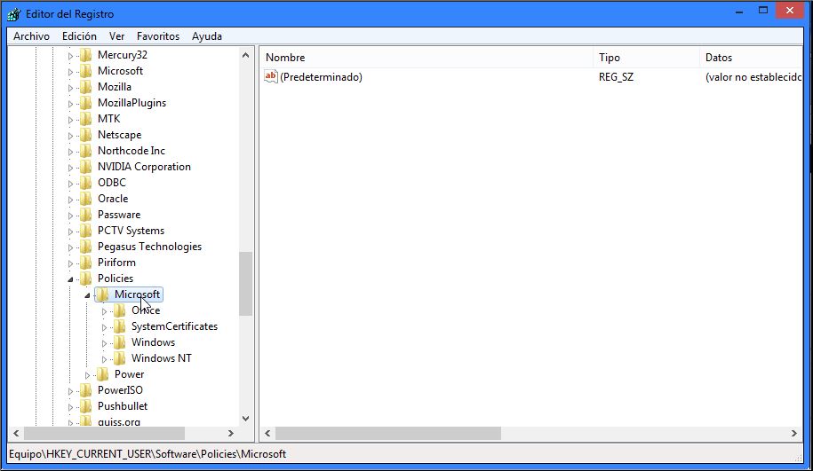Maximize the Editor del Registro window
This screenshot has height=471, width=813.
(x=763, y=11)
